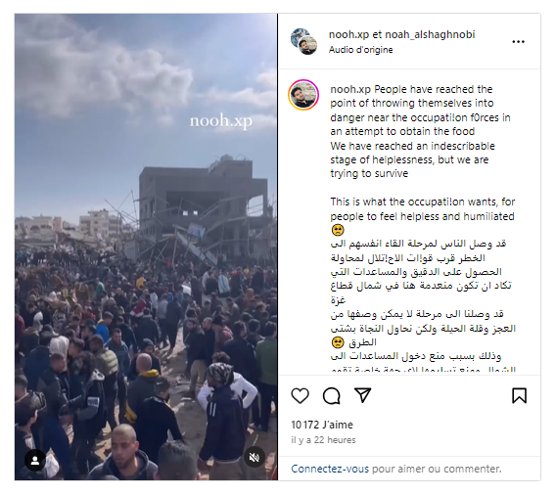Click the 'il y a 22 heures' timestamp
The width and height of the screenshot is (556, 495).
coord(323,440)
